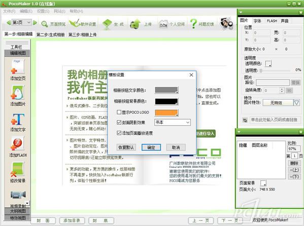This screenshot has width=304, height=226.
Task: Go to previous page using left green arrow
Action: click(9, 23)
